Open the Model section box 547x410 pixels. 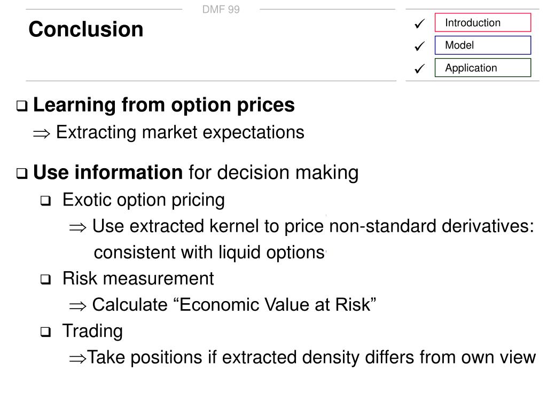(483, 45)
